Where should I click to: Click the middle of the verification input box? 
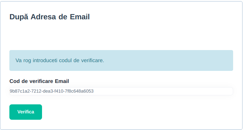tap(121, 91)
